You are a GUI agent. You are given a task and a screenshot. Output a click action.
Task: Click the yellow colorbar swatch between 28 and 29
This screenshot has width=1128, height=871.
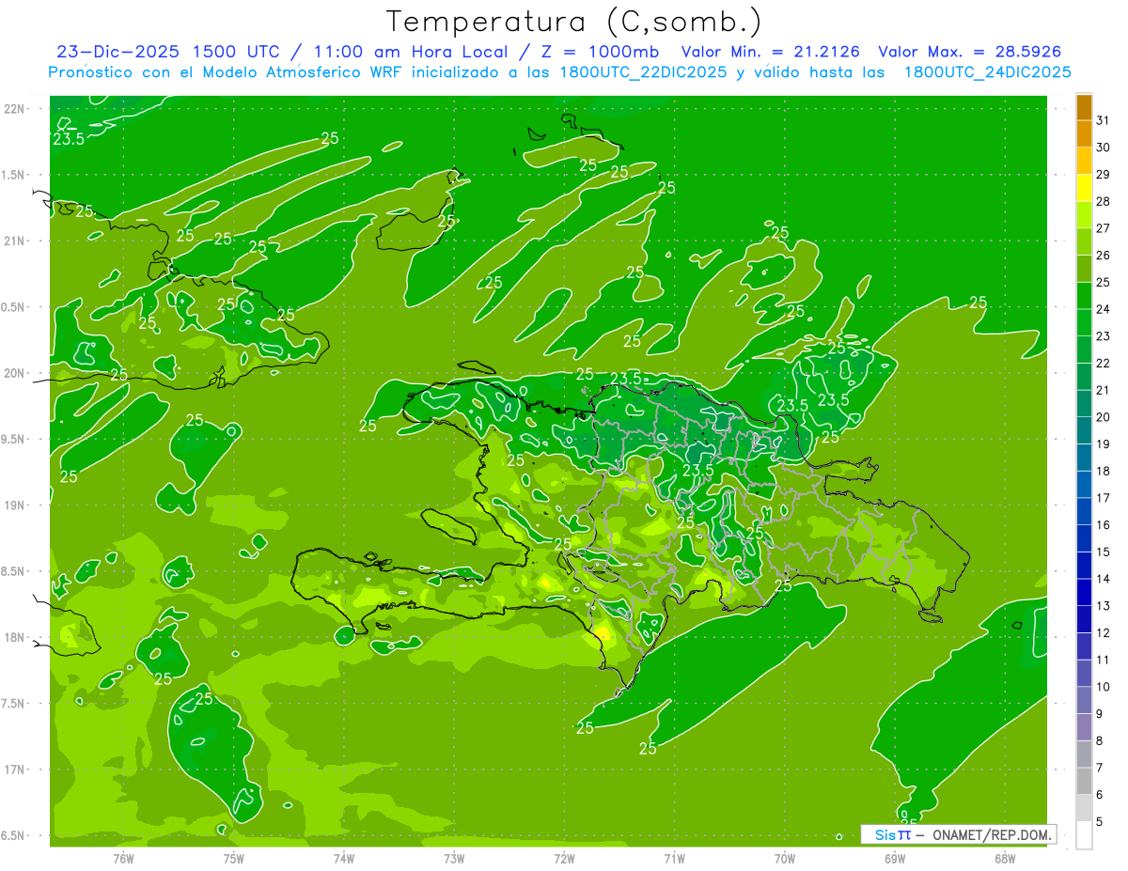click(x=1084, y=188)
